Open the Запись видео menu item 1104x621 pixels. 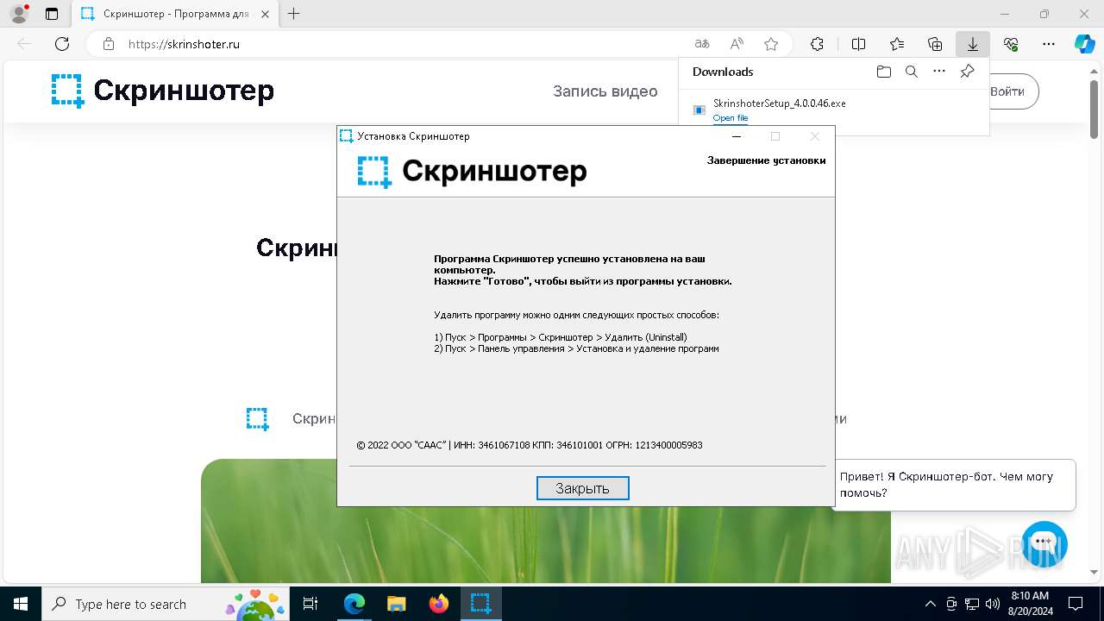[605, 91]
